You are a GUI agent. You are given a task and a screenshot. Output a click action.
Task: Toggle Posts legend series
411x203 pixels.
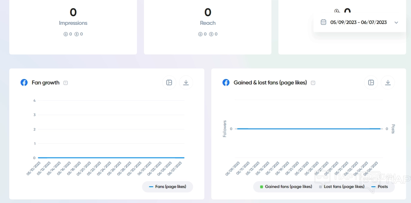(380, 187)
